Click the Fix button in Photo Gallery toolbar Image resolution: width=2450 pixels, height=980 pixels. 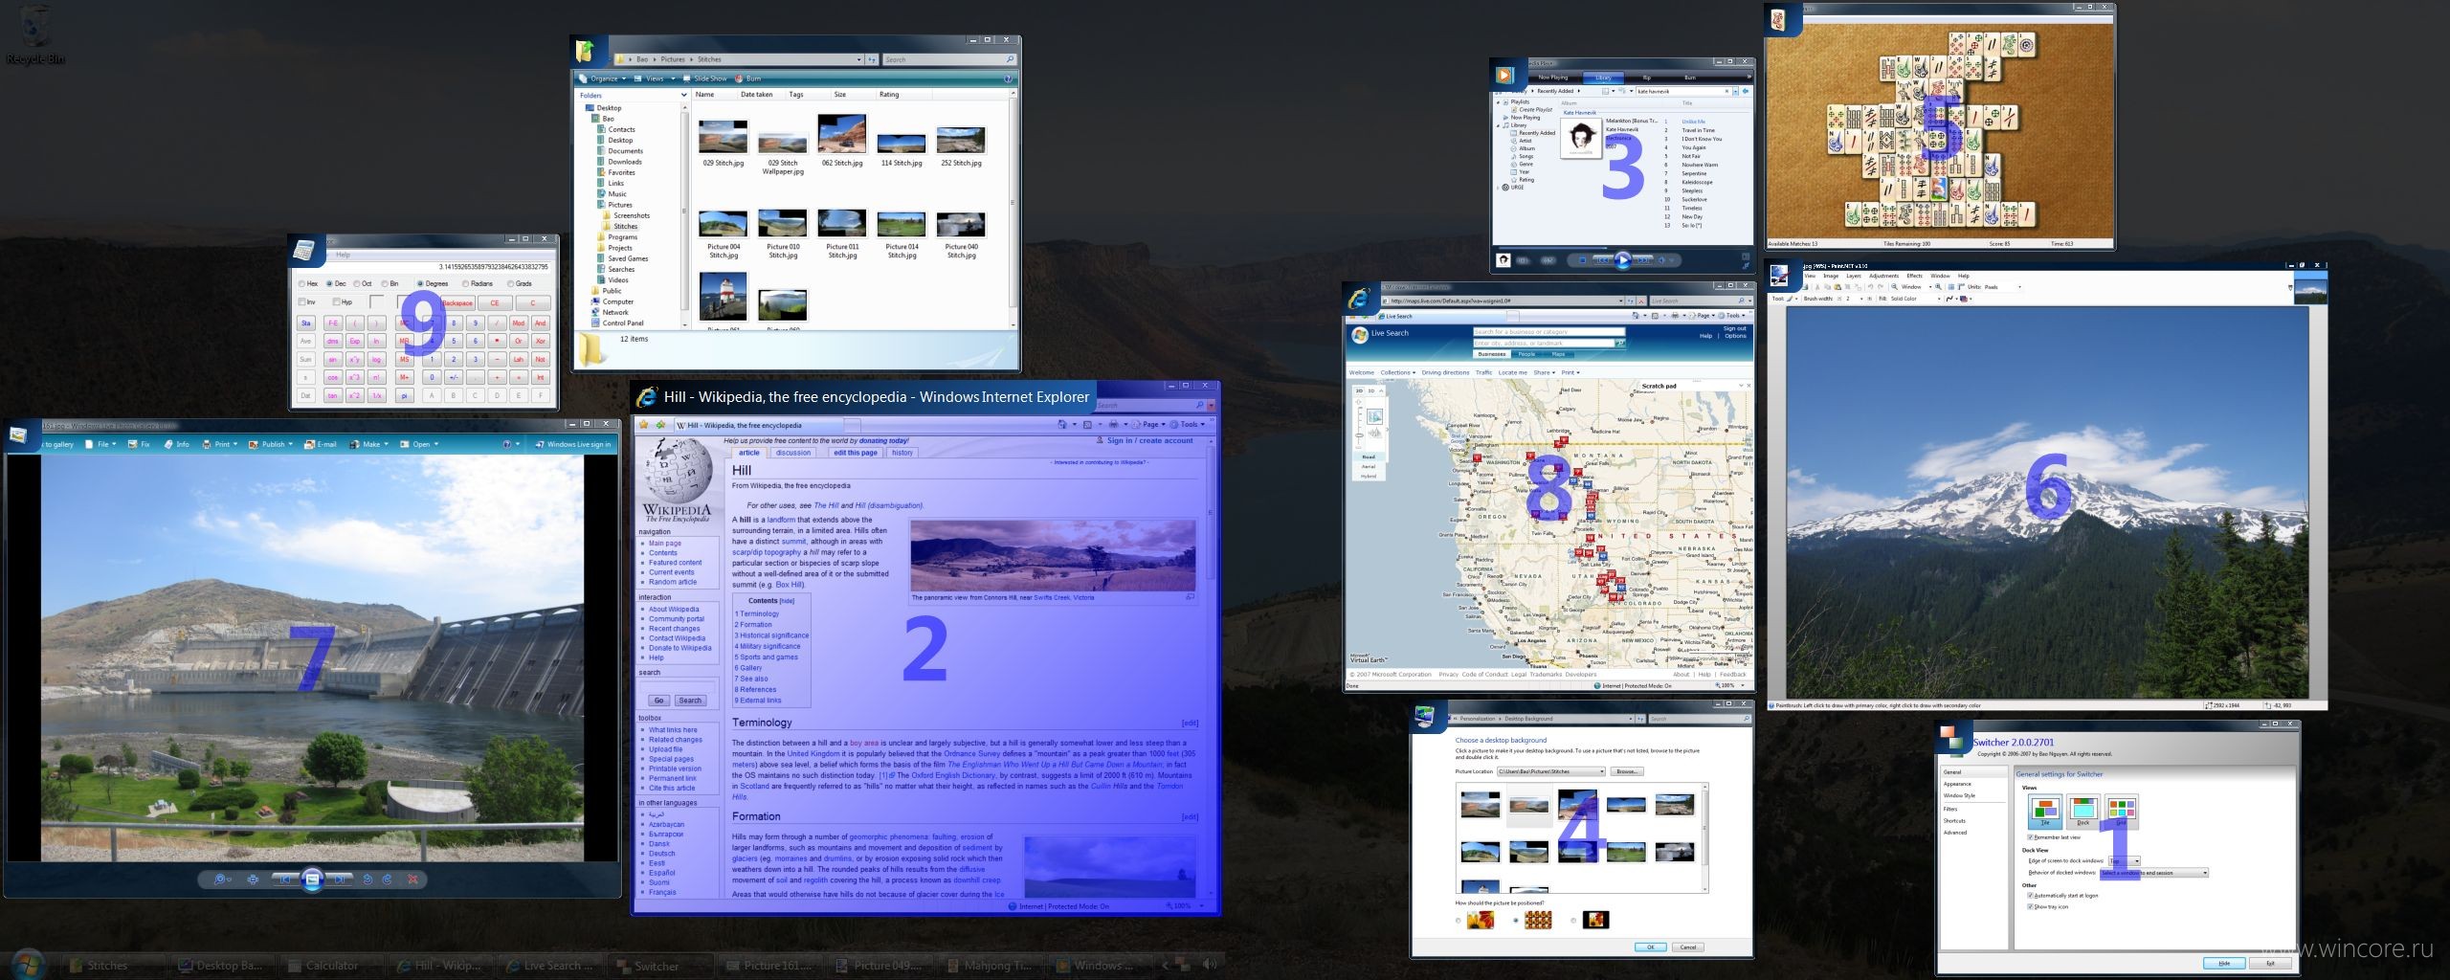pyautogui.click(x=140, y=444)
